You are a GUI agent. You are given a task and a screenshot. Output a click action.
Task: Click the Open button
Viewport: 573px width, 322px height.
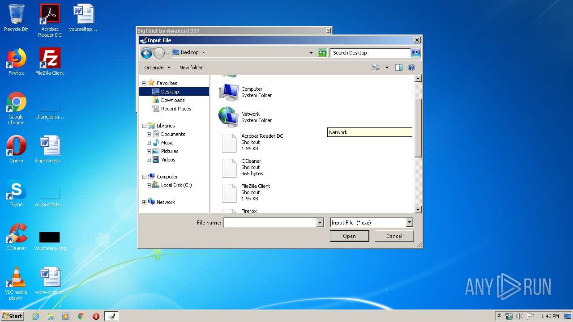pos(349,236)
